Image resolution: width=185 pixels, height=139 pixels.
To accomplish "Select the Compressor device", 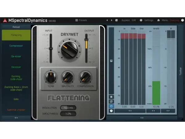I will 16,46.
